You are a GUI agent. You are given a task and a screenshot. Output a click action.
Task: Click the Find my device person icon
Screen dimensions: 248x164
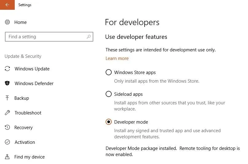7,157
